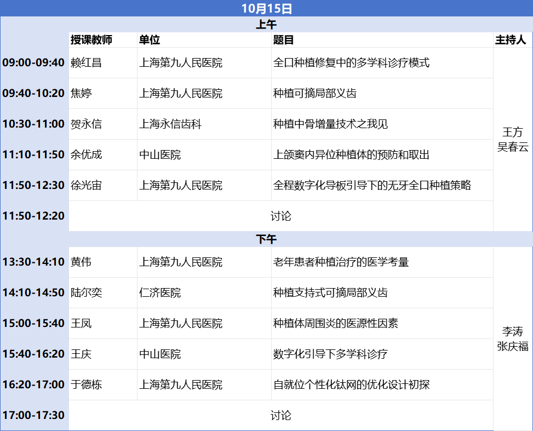Click topic 种植可摘局部义齿
Viewport: 533px width, 431px height.
[315, 93]
